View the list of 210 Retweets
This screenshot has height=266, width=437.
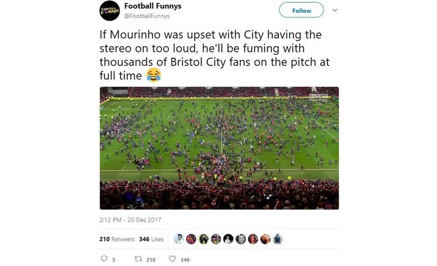117,239
